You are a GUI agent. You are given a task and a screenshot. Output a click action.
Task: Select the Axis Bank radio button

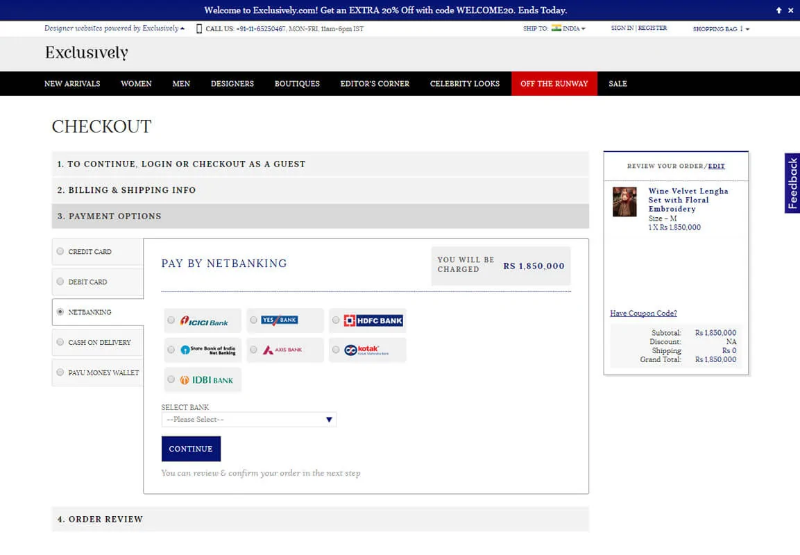click(253, 350)
